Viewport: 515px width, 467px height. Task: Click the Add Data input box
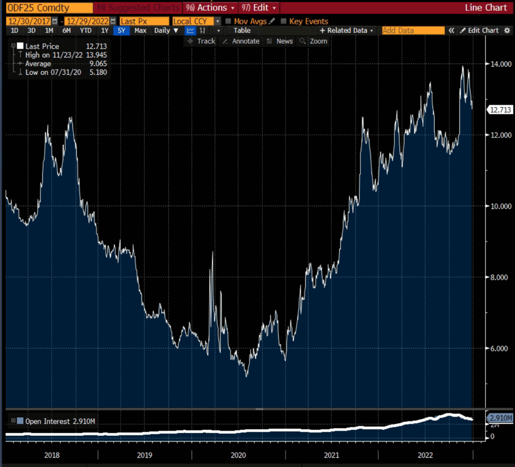pyautogui.click(x=413, y=30)
